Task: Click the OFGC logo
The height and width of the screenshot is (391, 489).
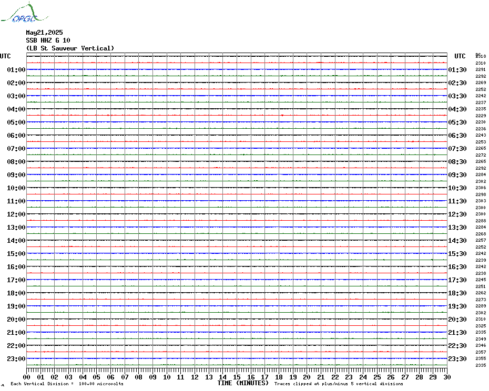Action: click(24, 13)
